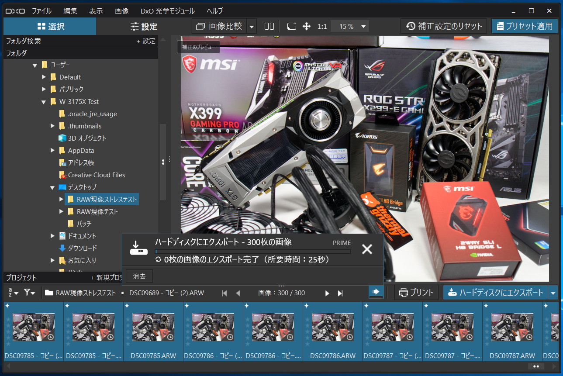Image resolution: width=563 pixels, height=376 pixels.
Task: Expand the Default folder
Action: pyautogui.click(x=44, y=77)
